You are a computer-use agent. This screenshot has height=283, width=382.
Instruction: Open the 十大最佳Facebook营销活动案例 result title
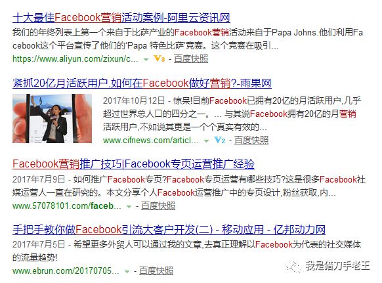[x=121, y=18]
